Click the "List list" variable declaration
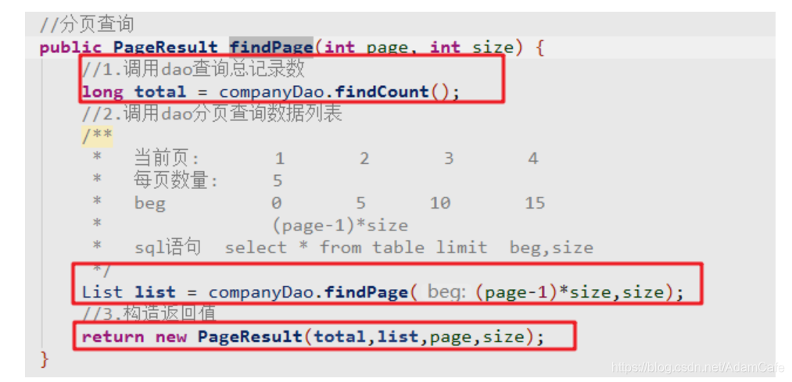 (129, 292)
